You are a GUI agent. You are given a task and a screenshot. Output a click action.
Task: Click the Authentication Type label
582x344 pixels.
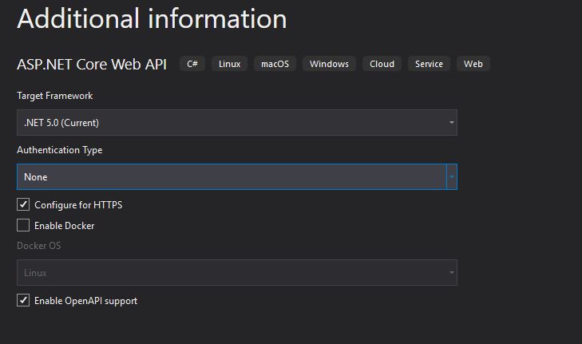59,150
